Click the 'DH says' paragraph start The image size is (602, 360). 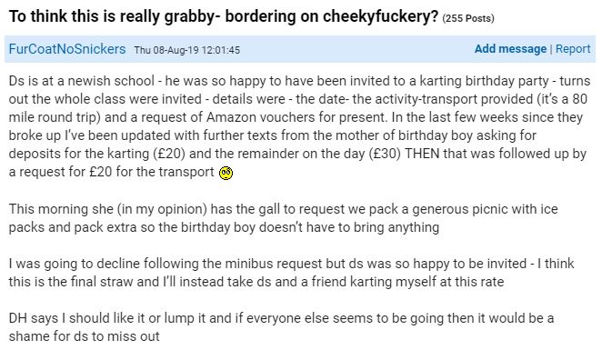pyautogui.click(x=34, y=318)
